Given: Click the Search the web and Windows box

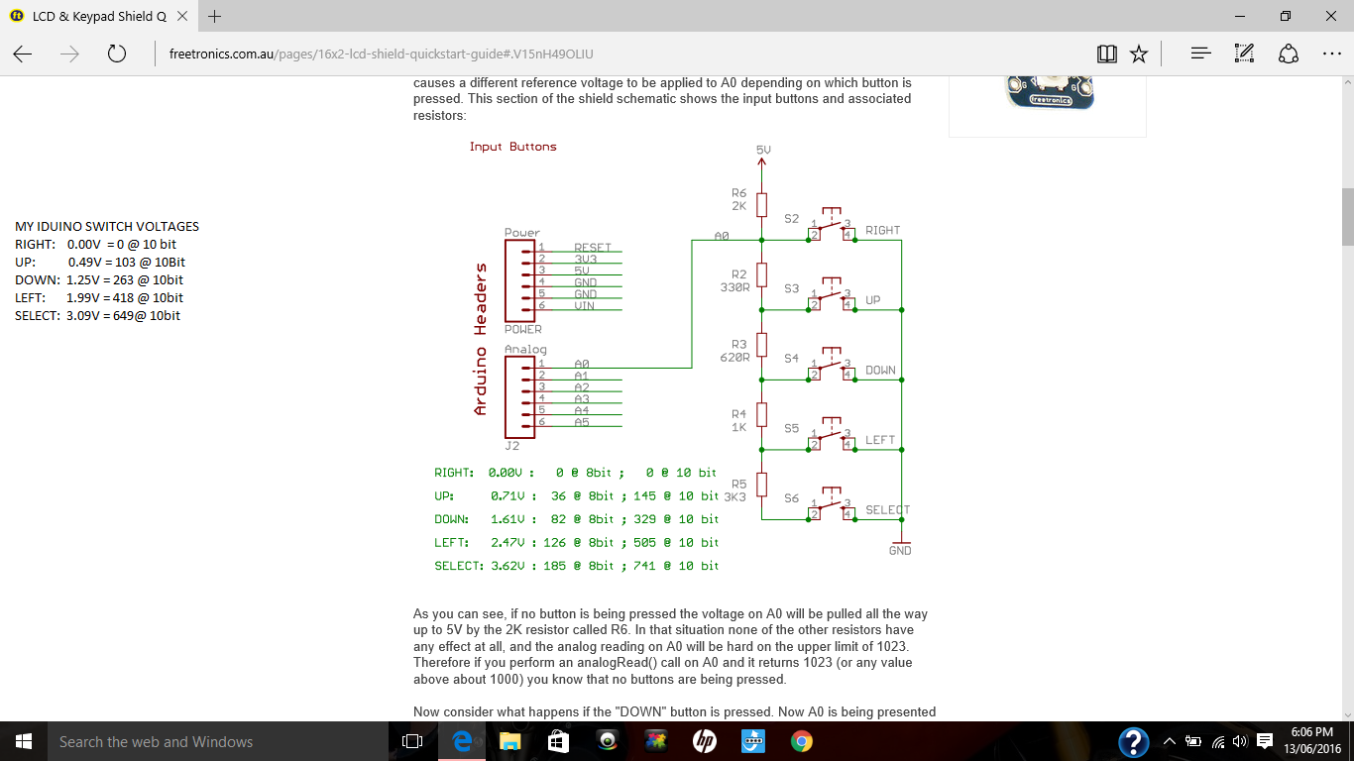Looking at the screenshot, I should (x=218, y=741).
